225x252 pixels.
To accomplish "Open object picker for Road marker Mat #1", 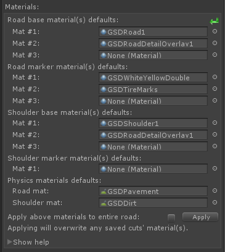I will point(215,77).
